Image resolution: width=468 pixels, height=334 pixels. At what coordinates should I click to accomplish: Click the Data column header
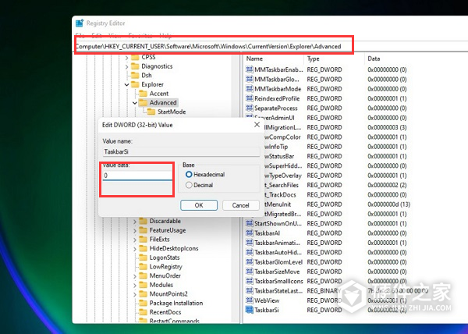point(374,59)
